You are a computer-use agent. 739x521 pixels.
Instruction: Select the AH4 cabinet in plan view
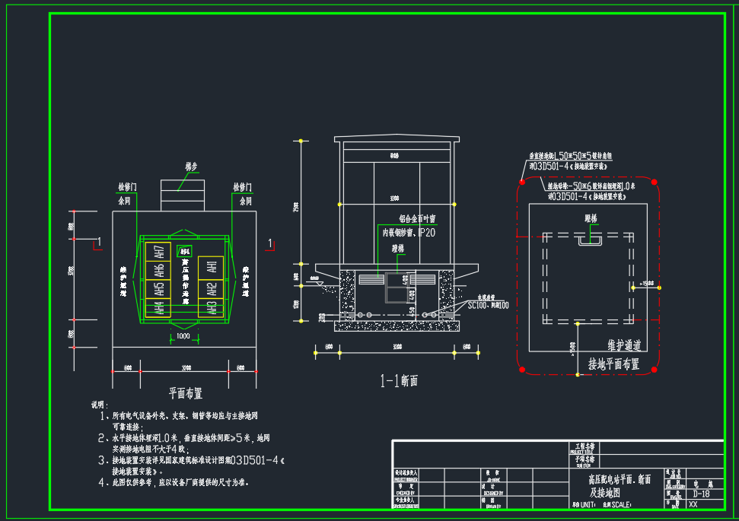[159, 308]
